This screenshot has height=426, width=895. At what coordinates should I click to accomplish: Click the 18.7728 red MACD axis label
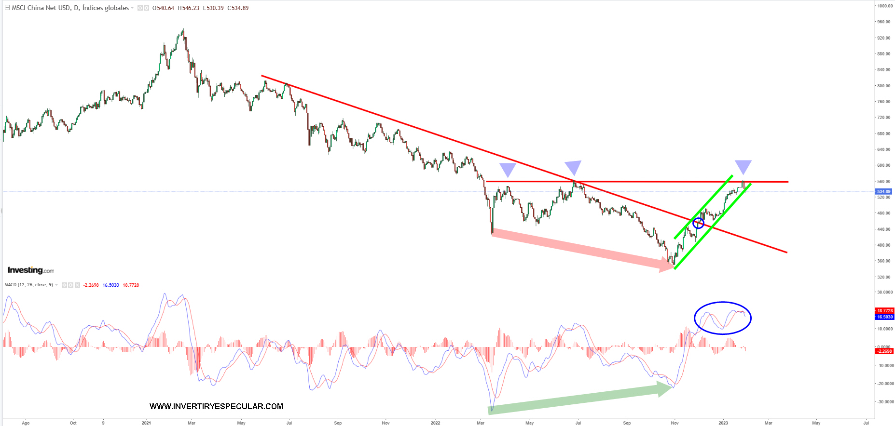(884, 311)
